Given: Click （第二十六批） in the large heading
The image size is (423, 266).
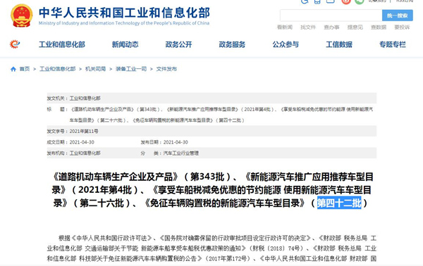Looking at the screenshot, I should pyautogui.click(x=102, y=203).
